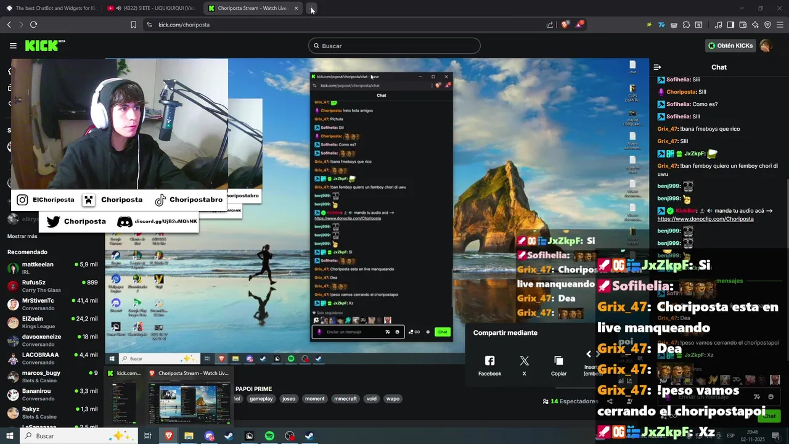The height and width of the screenshot is (444, 789).
Task: Click the wapo tag
Action: 393,399
